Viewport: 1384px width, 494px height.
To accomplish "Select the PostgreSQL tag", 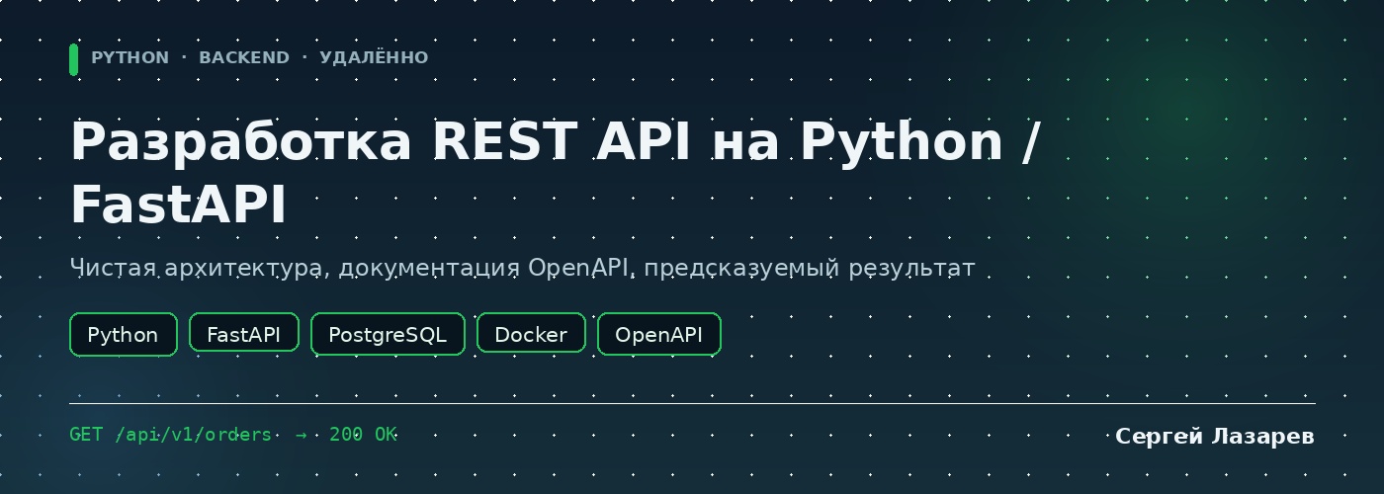I will [x=388, y=334].
